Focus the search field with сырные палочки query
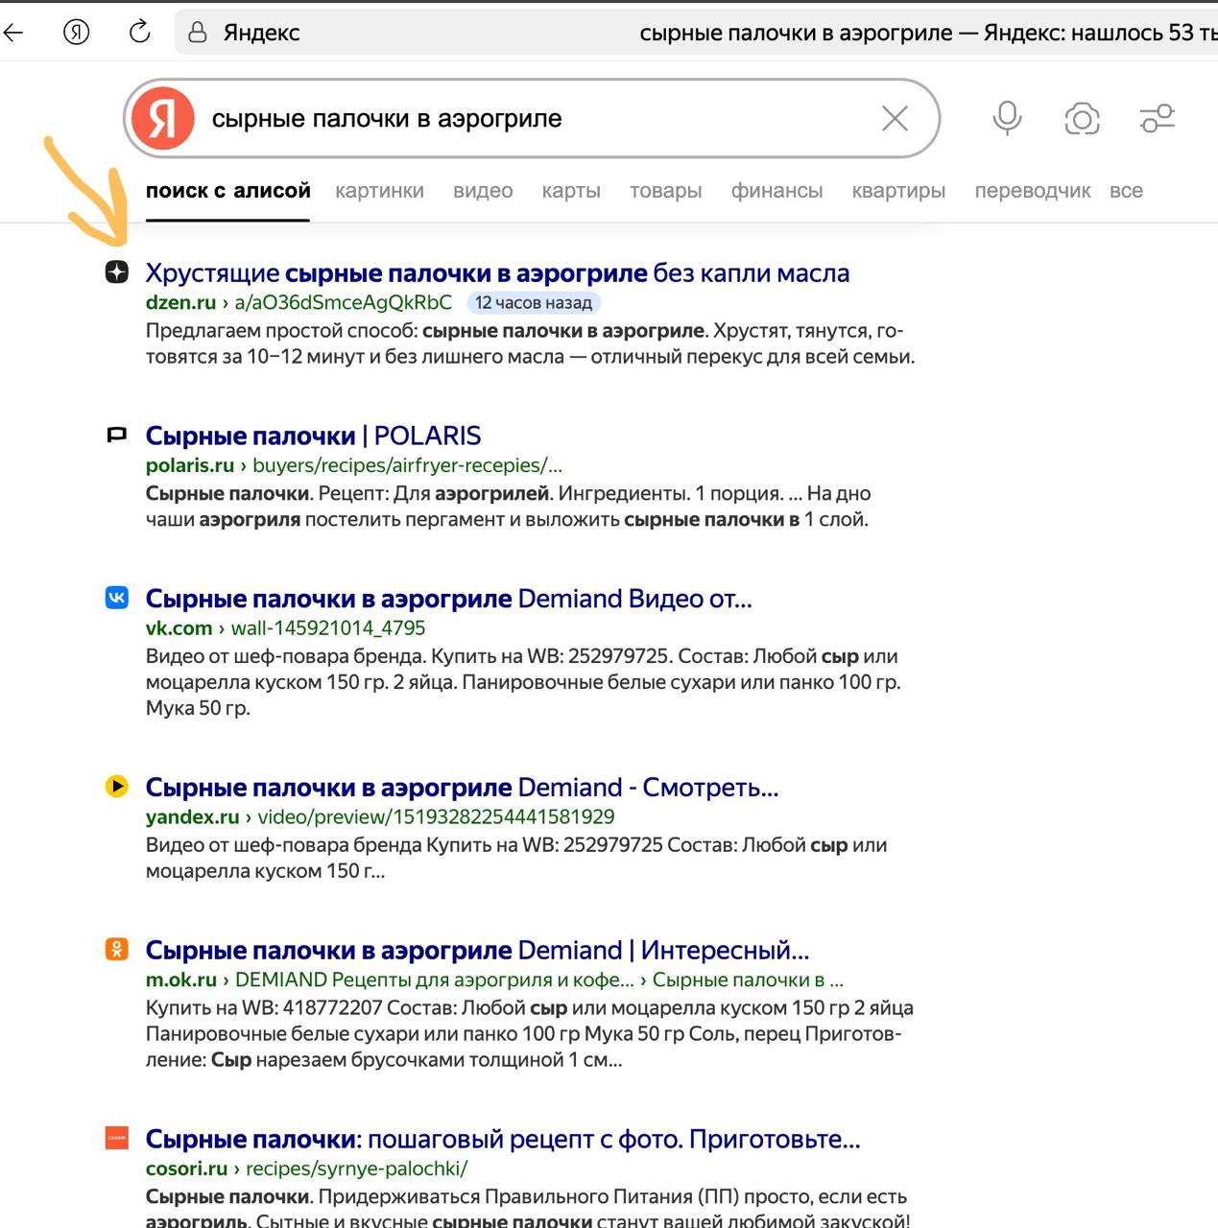This screenshot has width=1218, height=1228. pos(537,119)
